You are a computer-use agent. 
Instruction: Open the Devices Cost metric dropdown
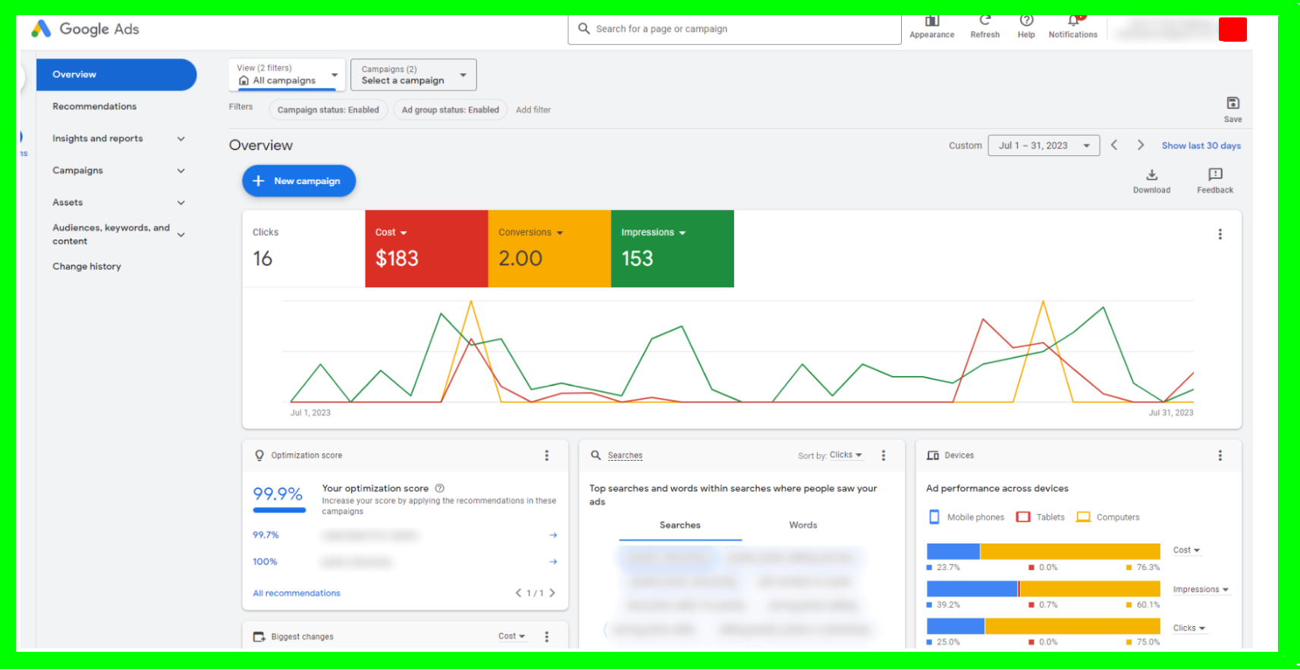pos(1186,550)
